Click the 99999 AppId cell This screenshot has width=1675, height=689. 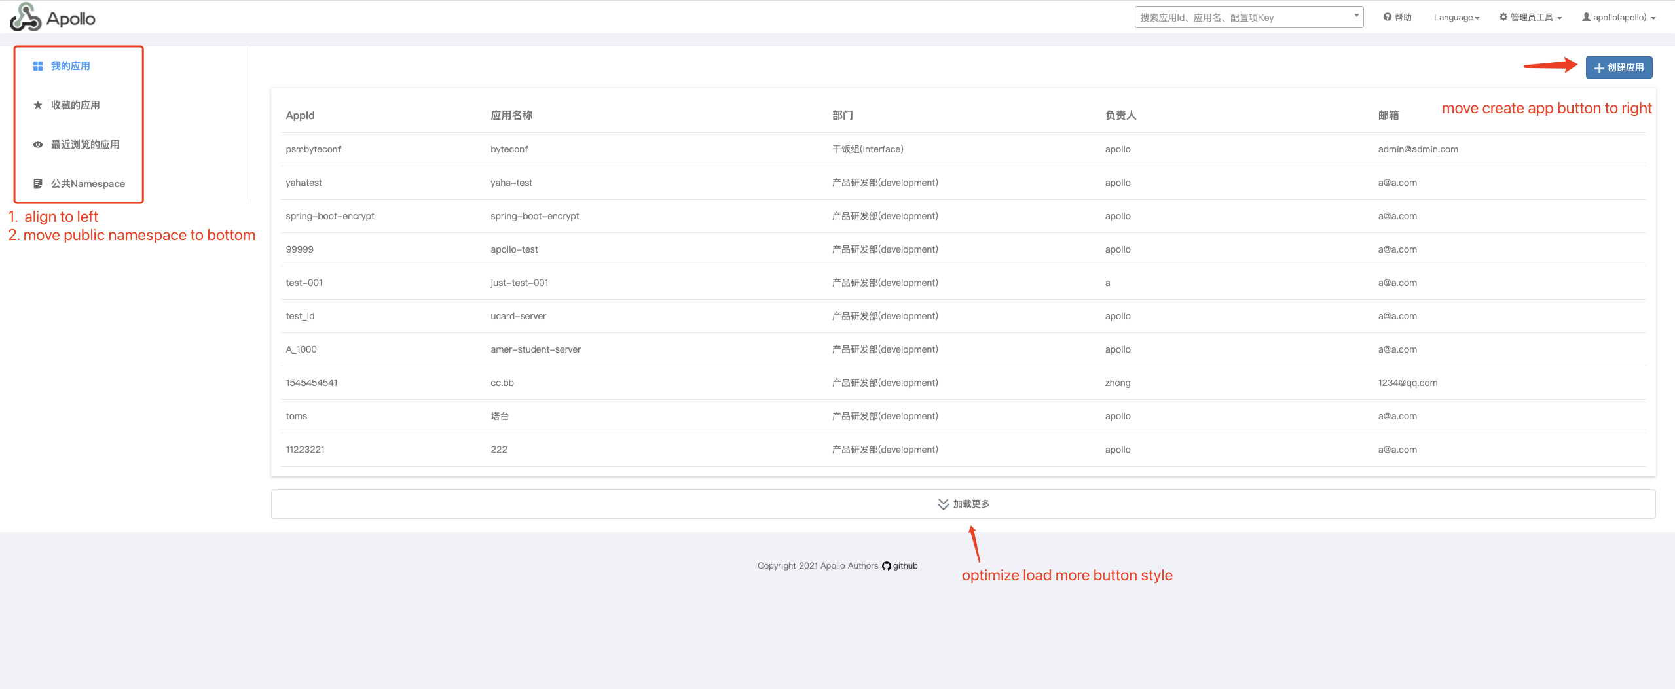(299, 249)
